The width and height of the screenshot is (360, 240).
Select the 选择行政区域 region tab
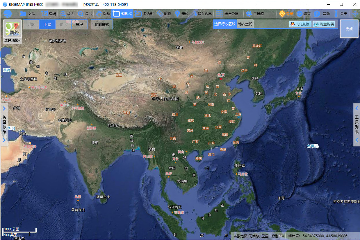point(225,24)
